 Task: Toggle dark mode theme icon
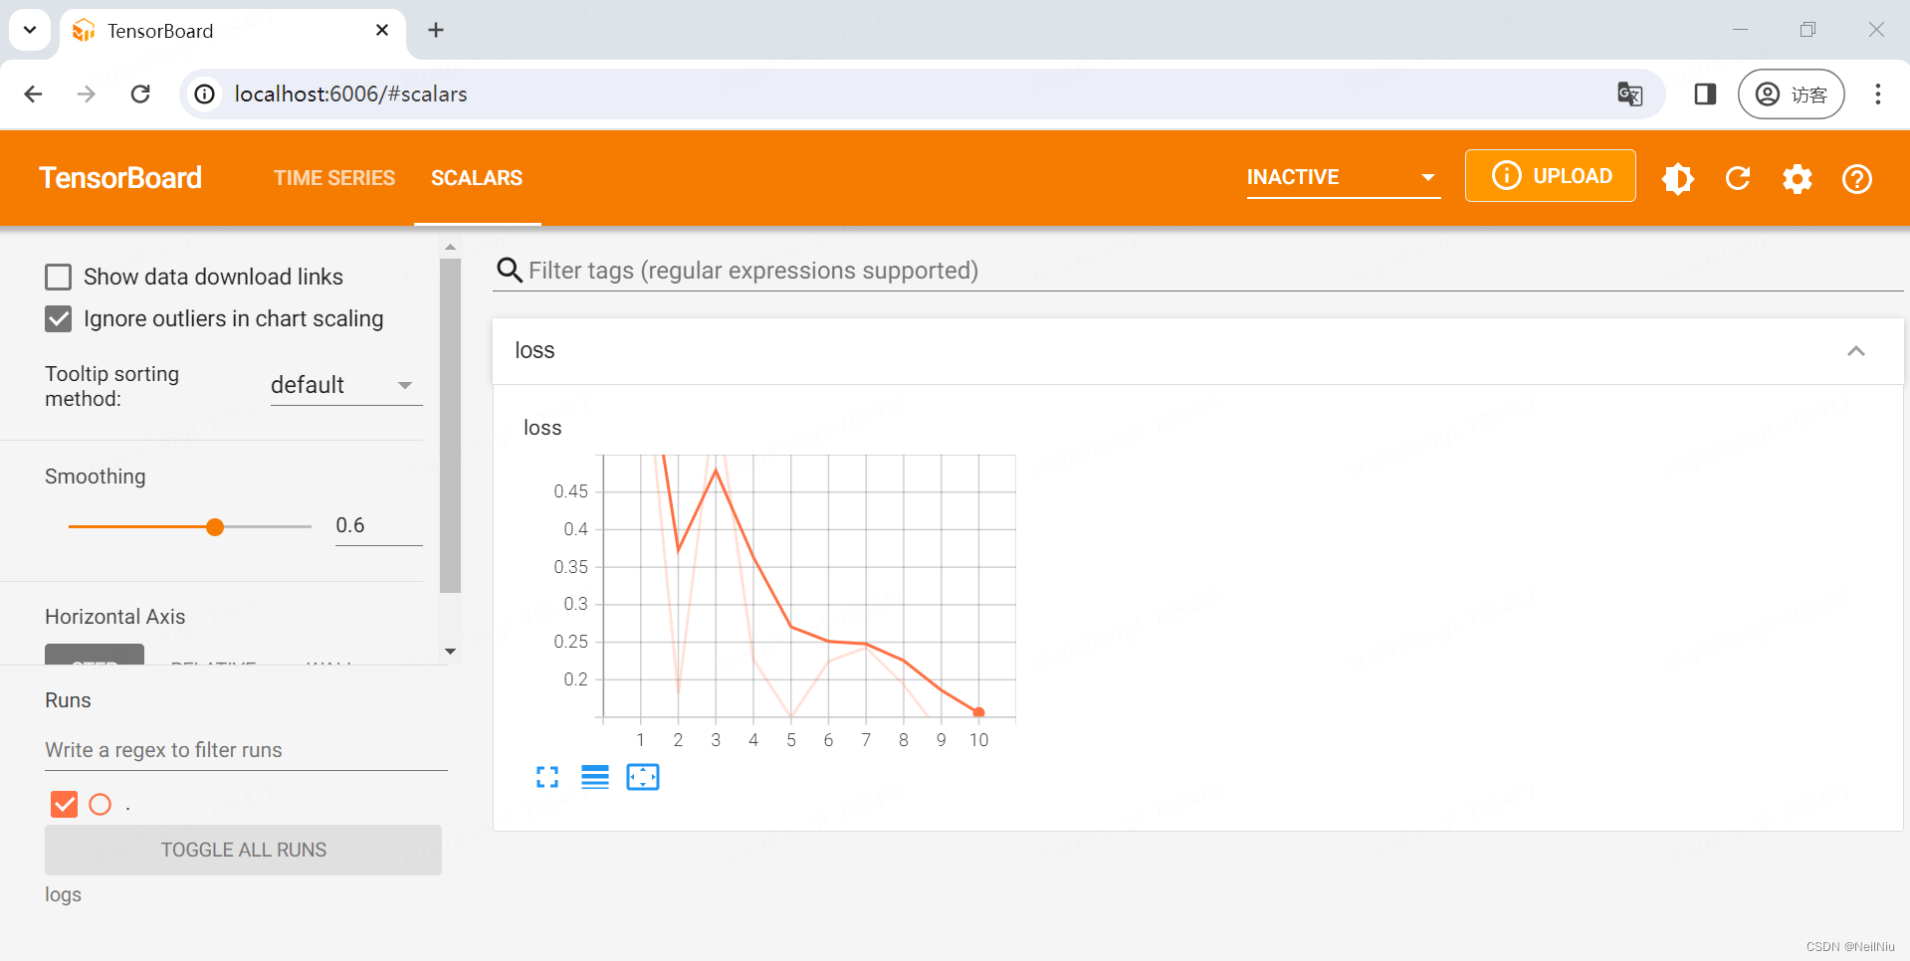(1678, 178)
